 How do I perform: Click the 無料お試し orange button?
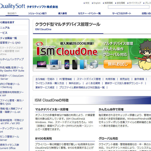(x=118, y=64)
